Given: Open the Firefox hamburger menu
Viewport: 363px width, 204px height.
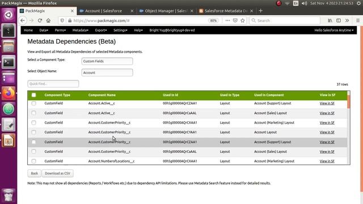Looking at the screenshot, I should click(x=358, y=20).
